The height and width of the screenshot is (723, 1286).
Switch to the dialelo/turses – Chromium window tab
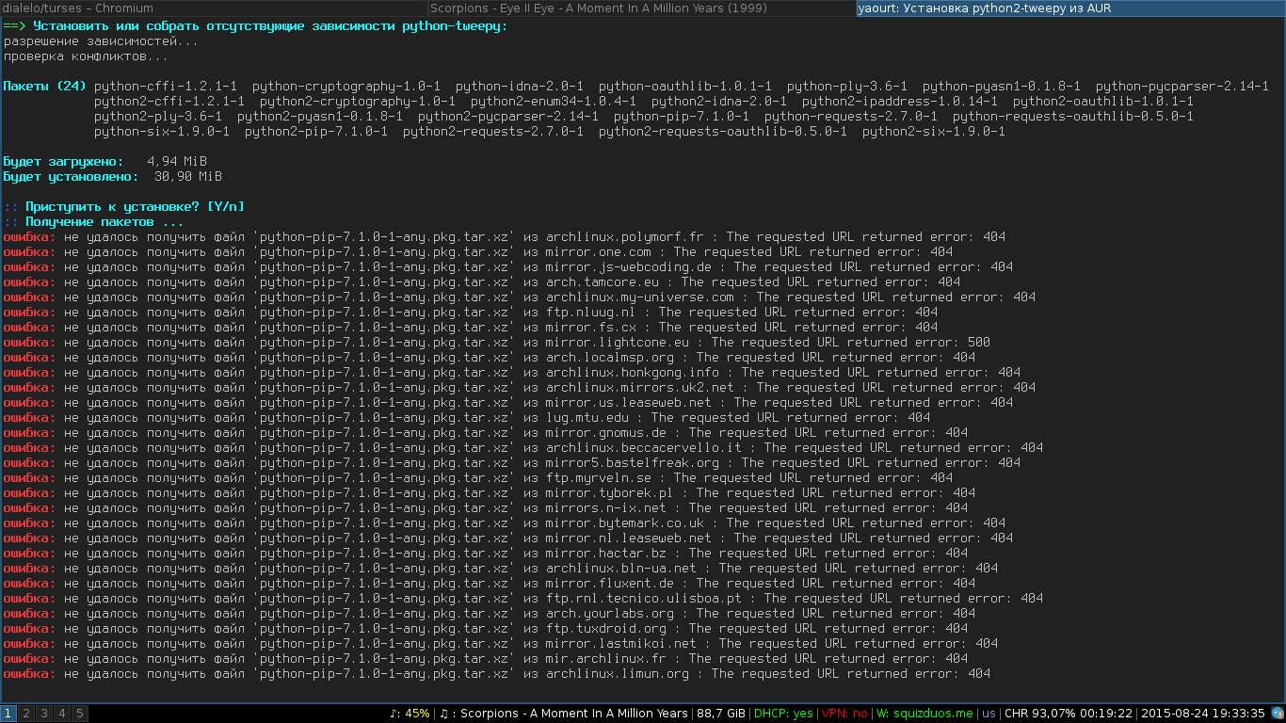coord(214,8)
